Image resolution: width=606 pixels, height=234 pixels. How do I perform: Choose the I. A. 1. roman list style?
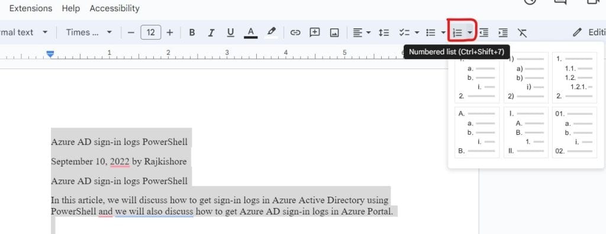tap(526, 132)
